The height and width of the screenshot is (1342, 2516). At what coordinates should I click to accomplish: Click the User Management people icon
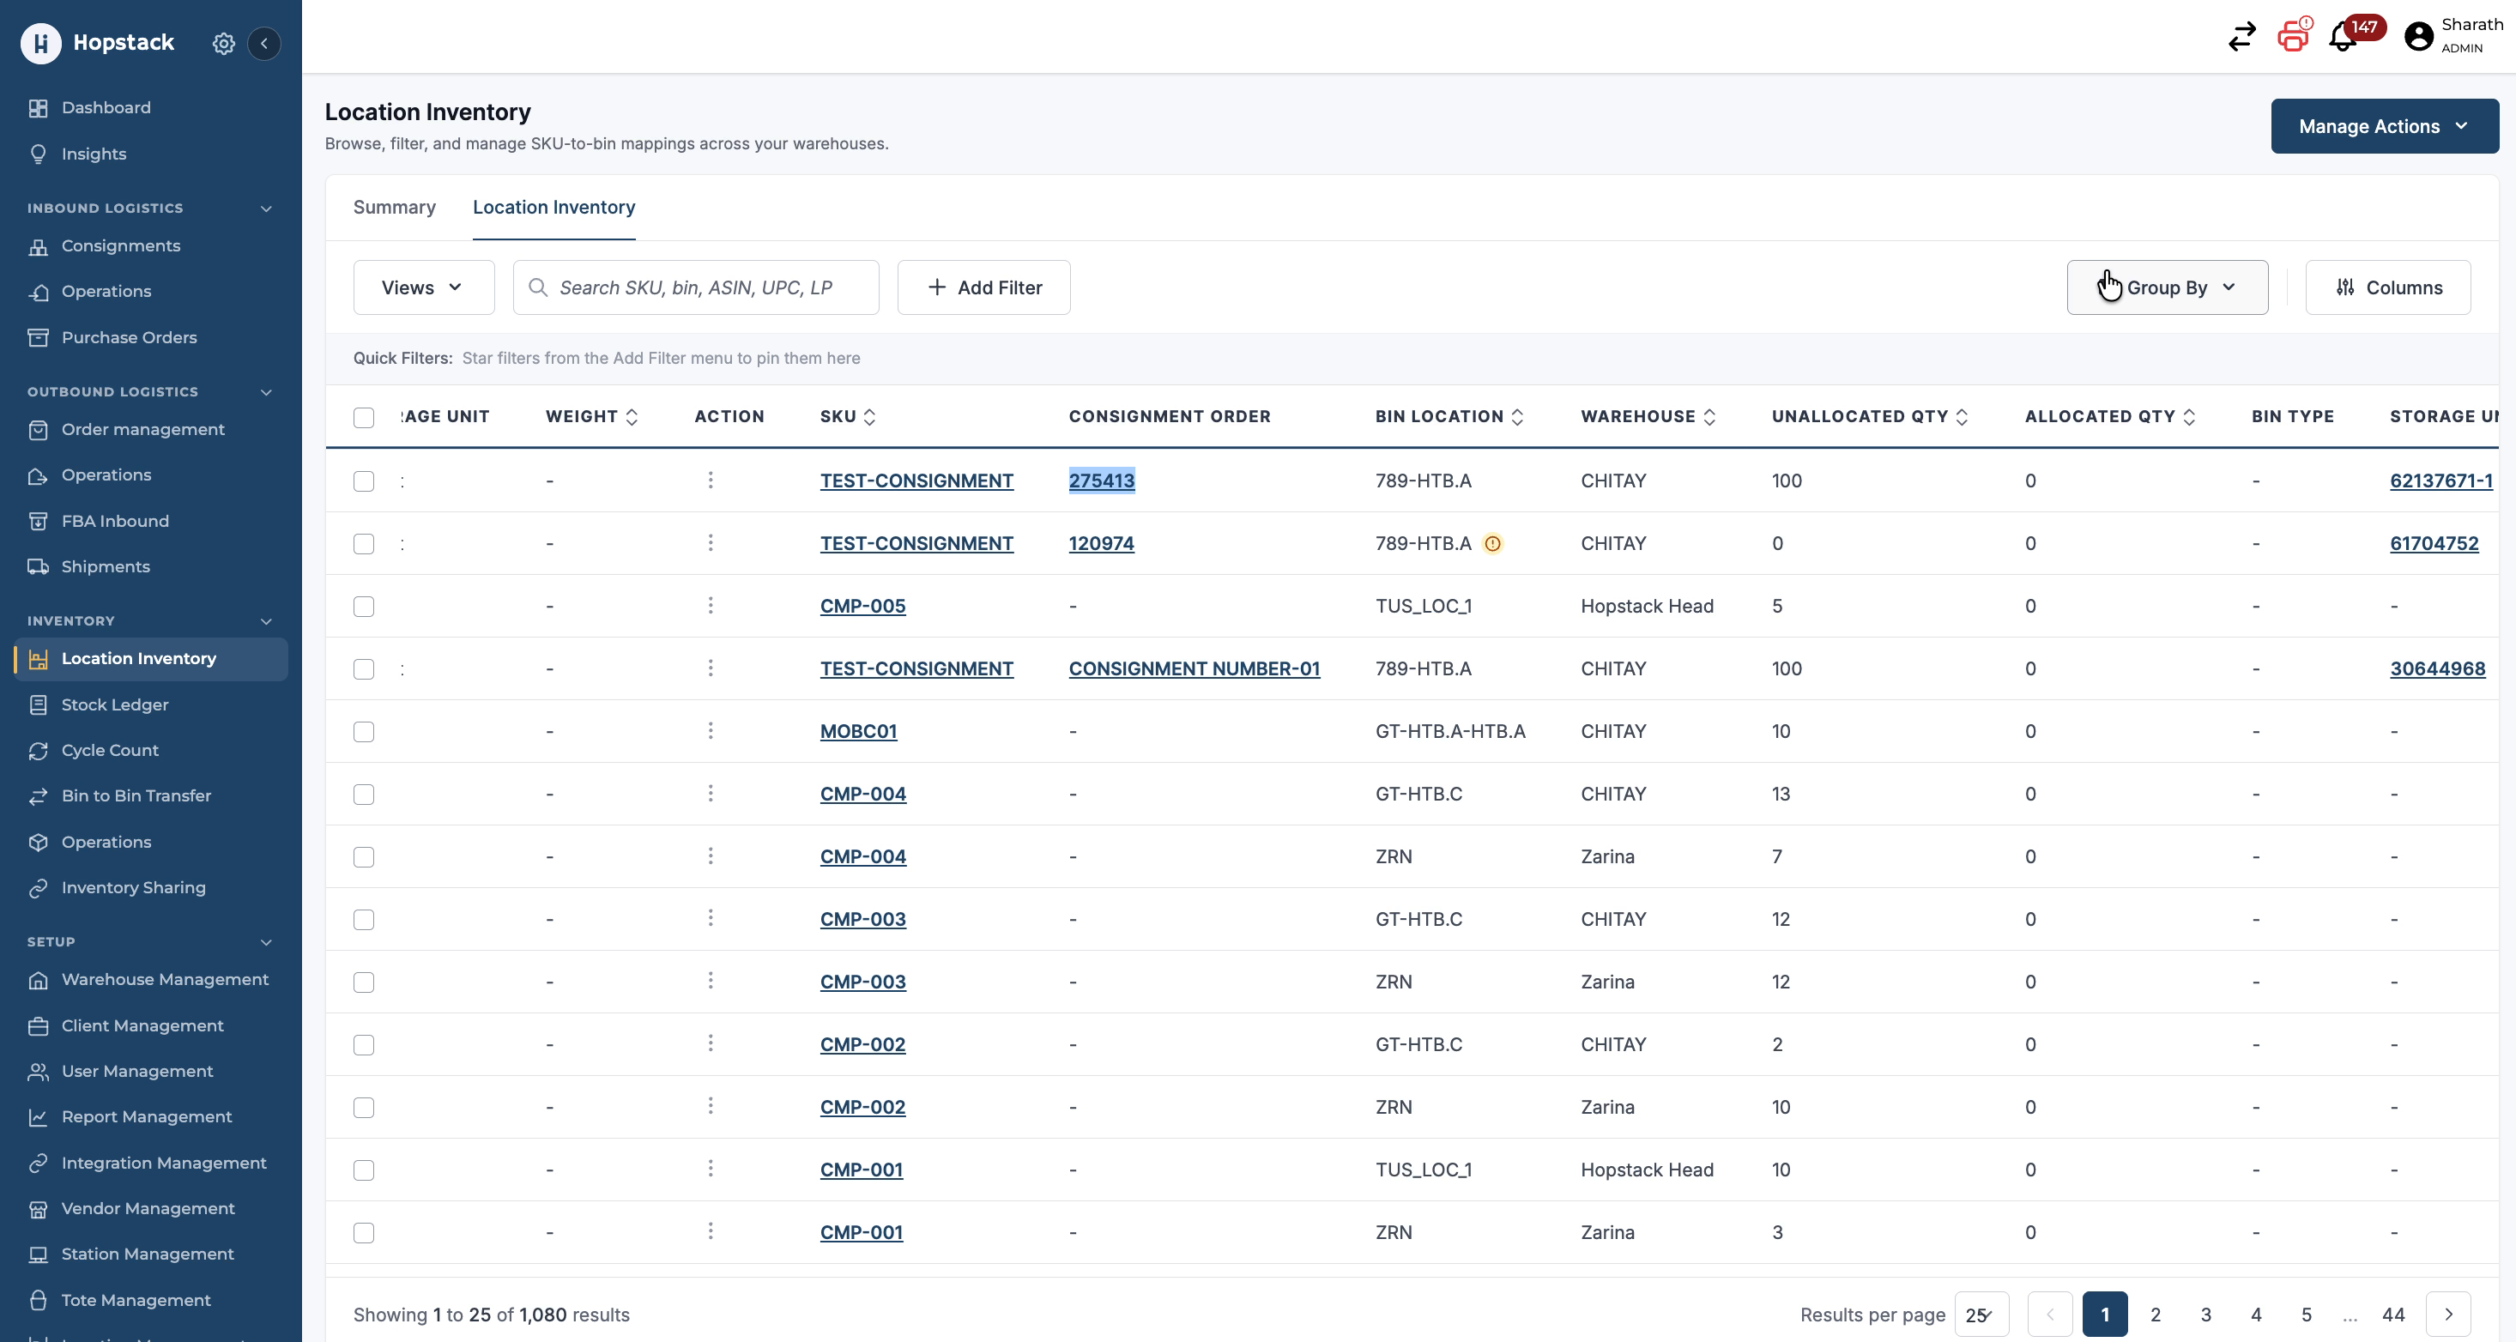[x=38, y=1071]
